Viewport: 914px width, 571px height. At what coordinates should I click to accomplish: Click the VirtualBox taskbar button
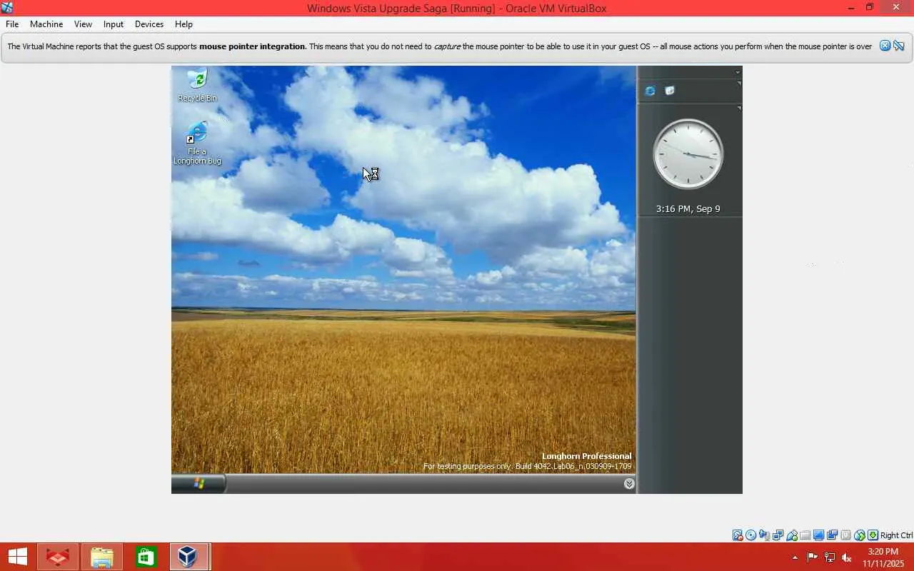click(x=189, y=557)
